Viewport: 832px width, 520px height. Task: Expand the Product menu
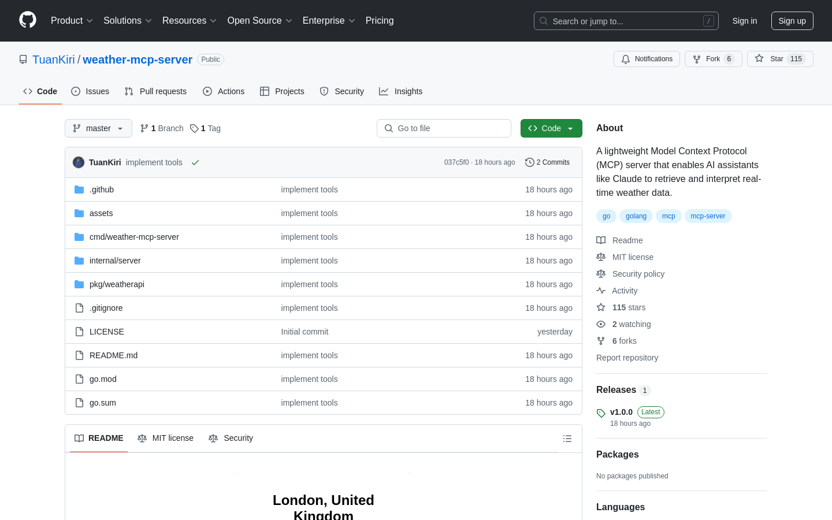click(72, 21)
